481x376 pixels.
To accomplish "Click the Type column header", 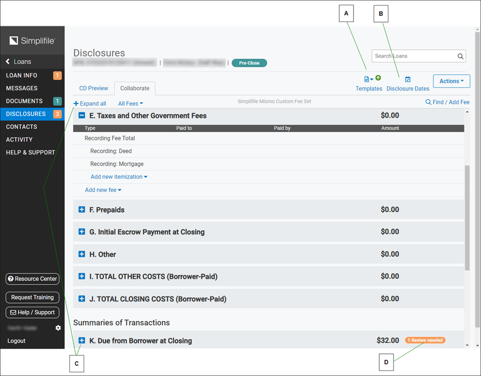I will point(90,128).
